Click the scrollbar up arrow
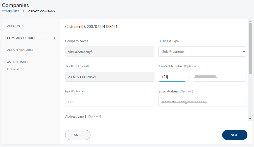 pyautogui.click(x=250, y=21)
